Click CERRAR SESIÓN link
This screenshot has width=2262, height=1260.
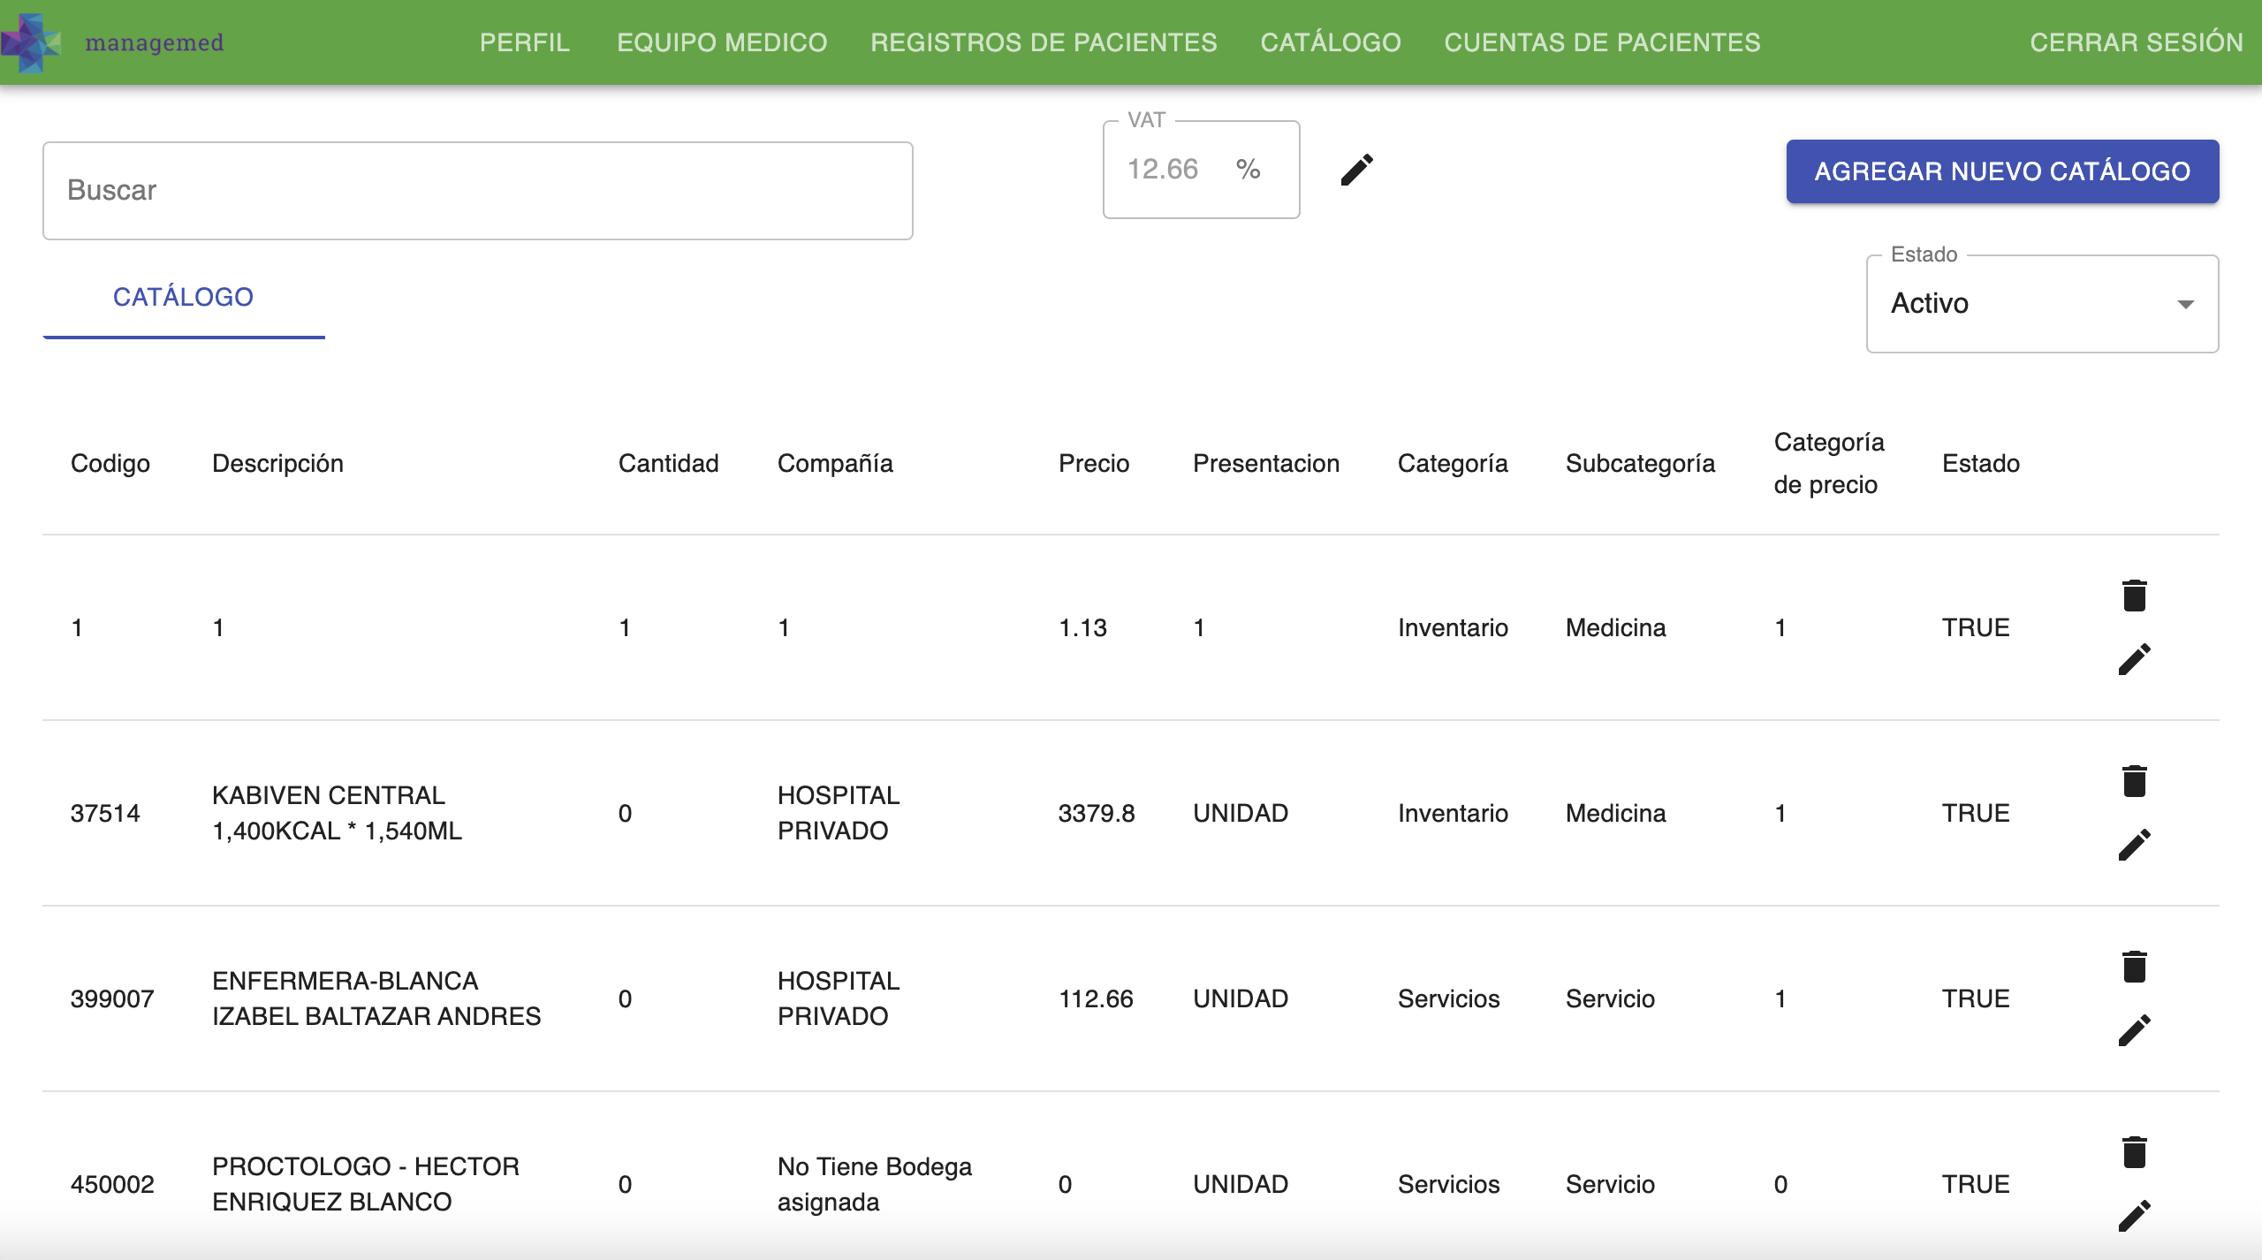coord(2136,42)
